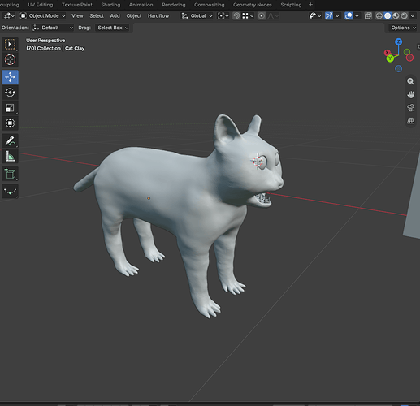Switch perspective/orthographic grid icon

click(x=410, y=121)
